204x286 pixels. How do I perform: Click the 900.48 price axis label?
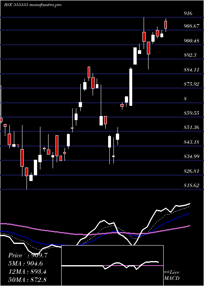[191, 41]
